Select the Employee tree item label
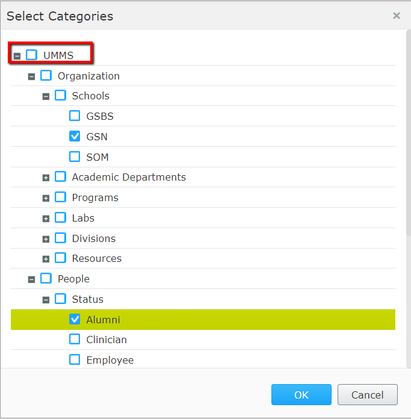The image size is (411, 419). [x=110, y=360]
